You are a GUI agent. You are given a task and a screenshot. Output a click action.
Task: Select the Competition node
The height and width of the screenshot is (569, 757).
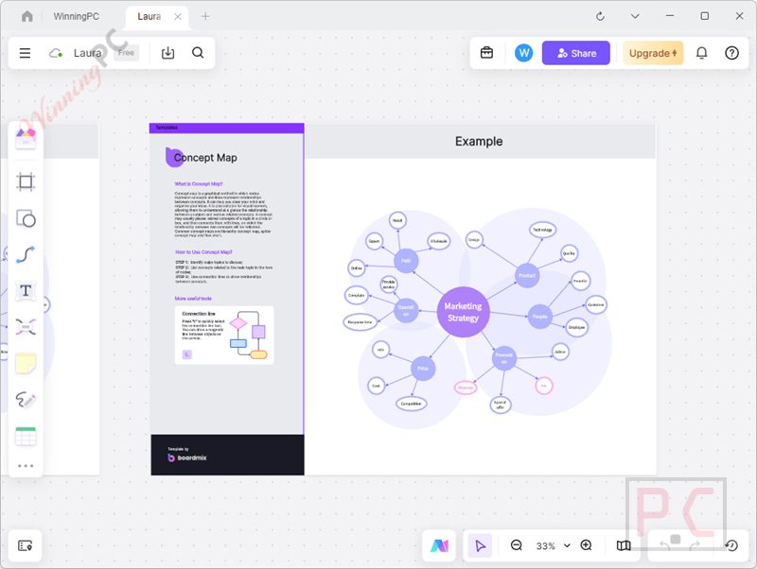click(411, 404)
